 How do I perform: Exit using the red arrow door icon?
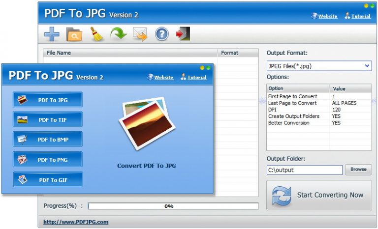183,33
